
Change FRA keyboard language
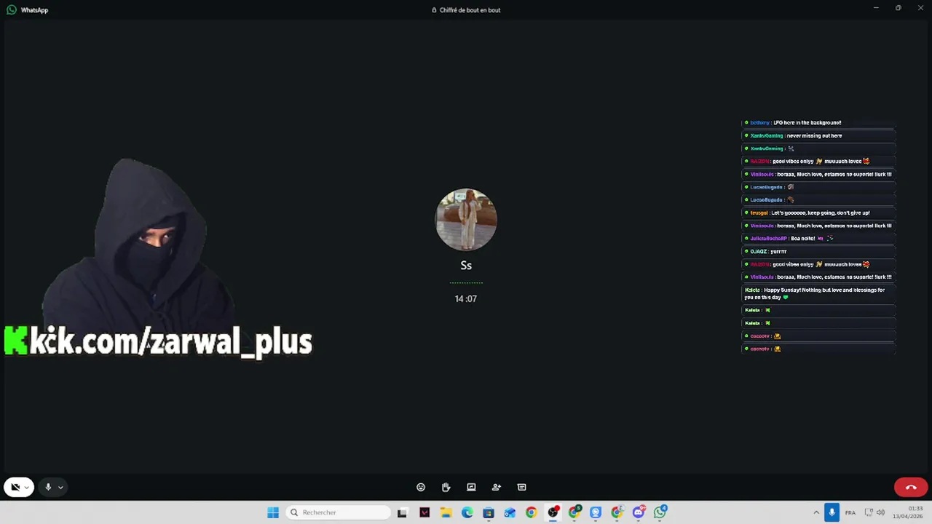(x=850, y=512)
